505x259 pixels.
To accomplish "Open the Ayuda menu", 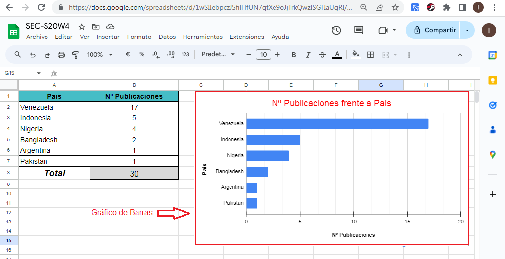I will (280, 37).
